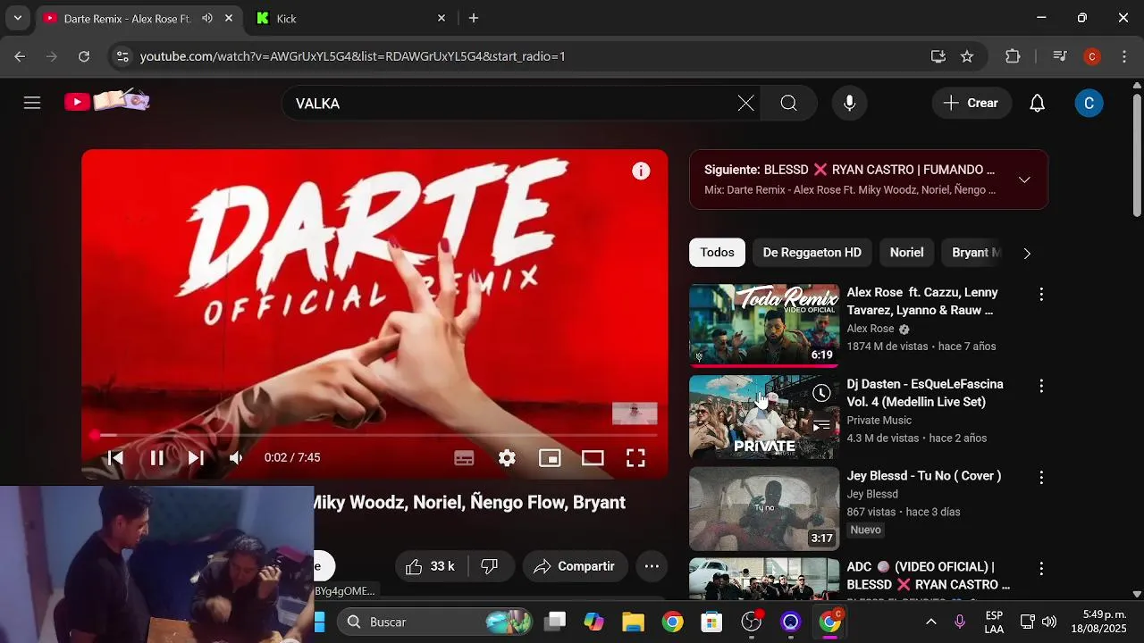Open options for the Dj Dasten video
Image resolution: width=1144 pixels, height=643 pixels.
coord(1040,386)
